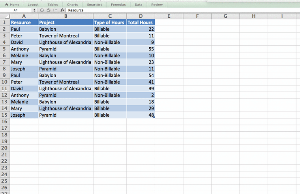Select the Babylon cell in row 13

coord(66,102)
